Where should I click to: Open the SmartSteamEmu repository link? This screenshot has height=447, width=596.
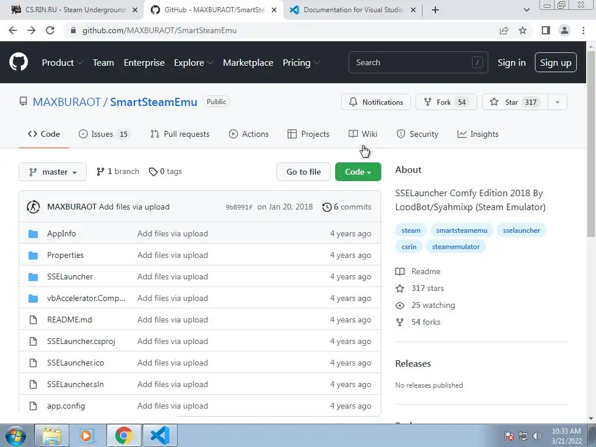tap(154, 102)
